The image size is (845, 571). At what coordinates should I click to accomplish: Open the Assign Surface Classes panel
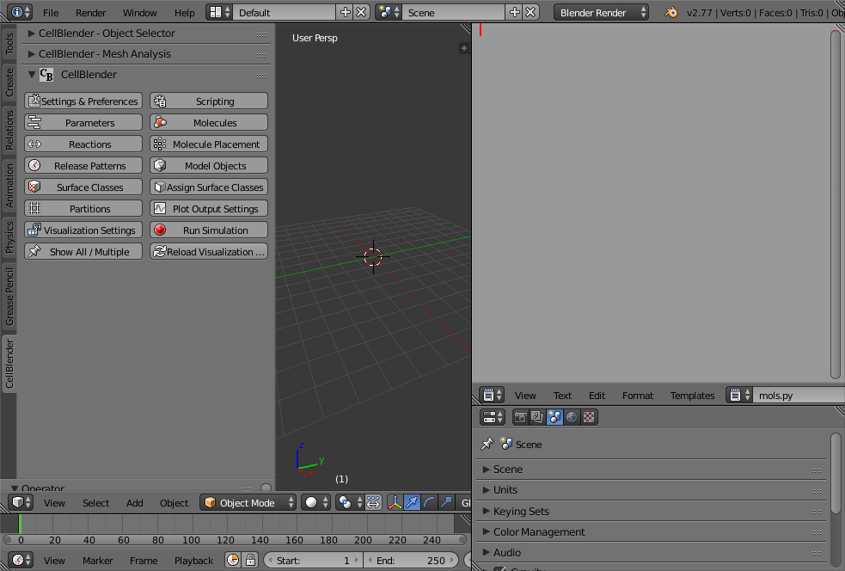tap(209, 187)
